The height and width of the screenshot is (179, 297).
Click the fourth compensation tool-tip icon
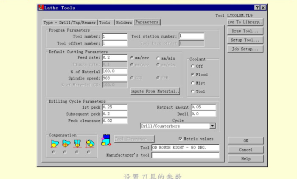pyautogui.click(x=89, y=143)
